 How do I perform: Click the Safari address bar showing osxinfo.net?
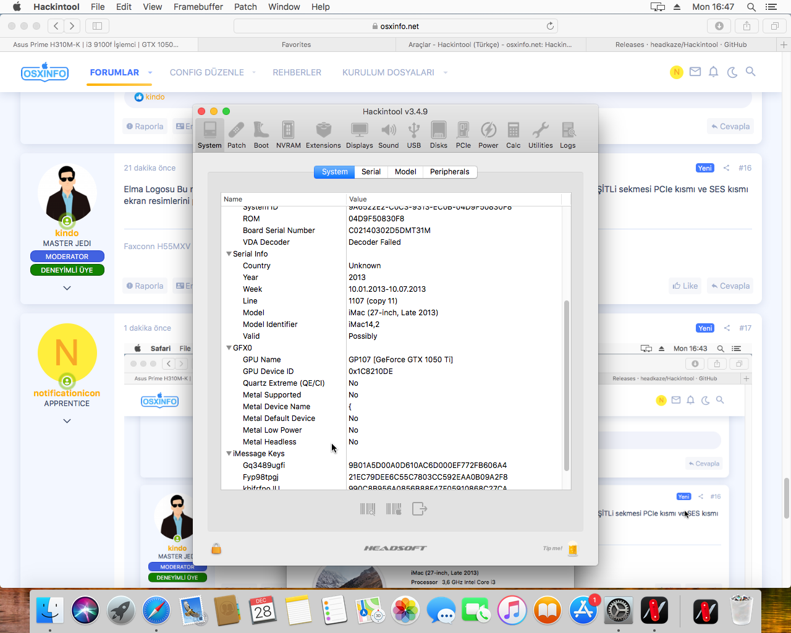pos(395,26)
